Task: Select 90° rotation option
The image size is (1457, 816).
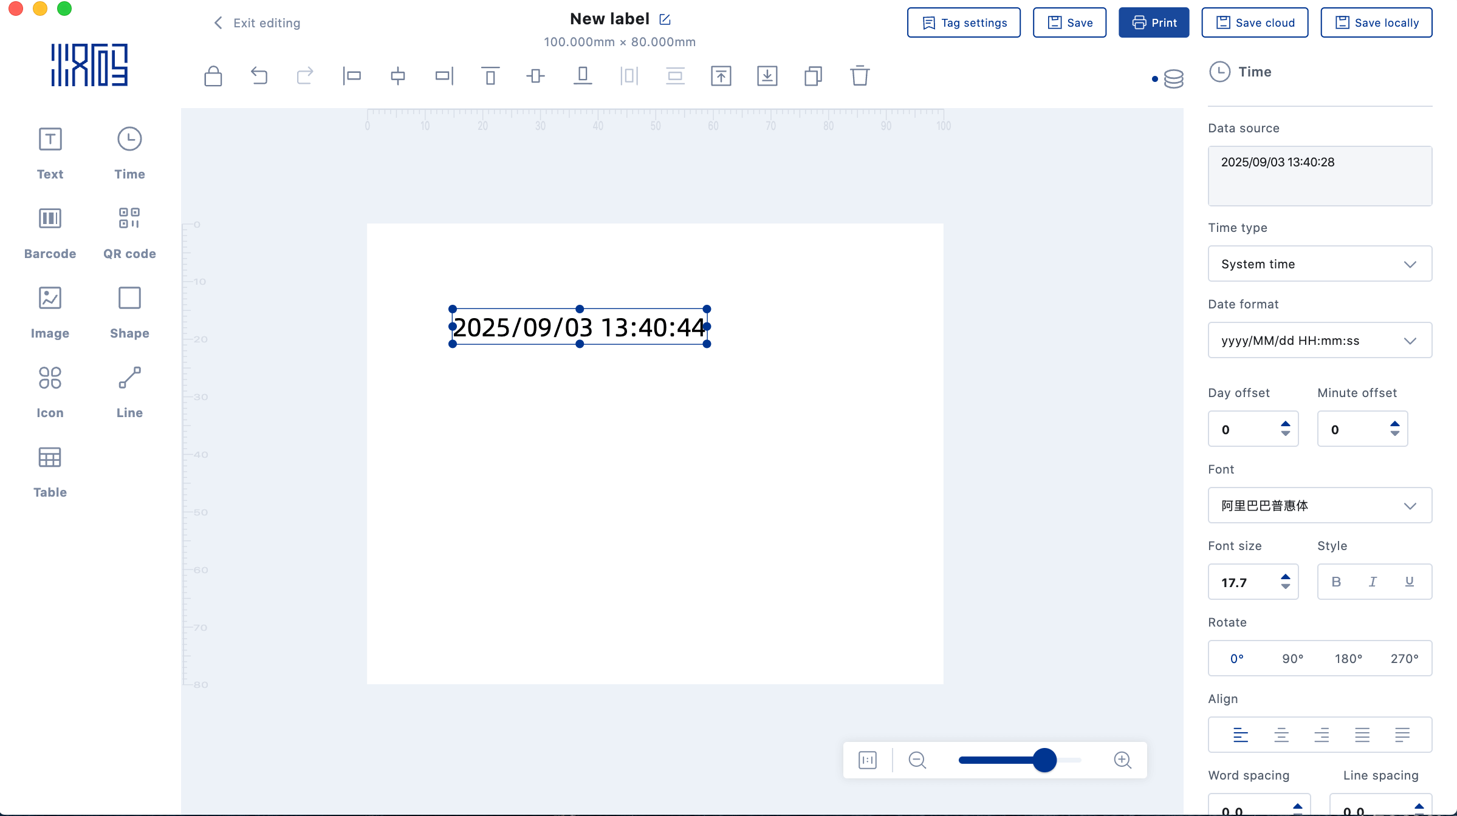Action: click(x=1292, y=659)
